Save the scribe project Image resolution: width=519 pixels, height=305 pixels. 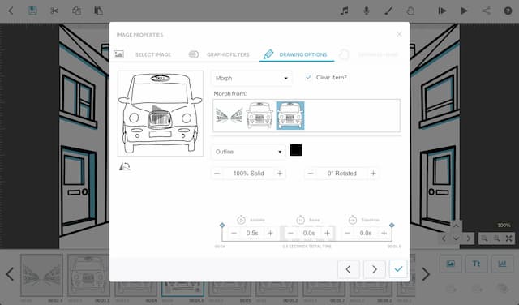click(x=32, y=11)
